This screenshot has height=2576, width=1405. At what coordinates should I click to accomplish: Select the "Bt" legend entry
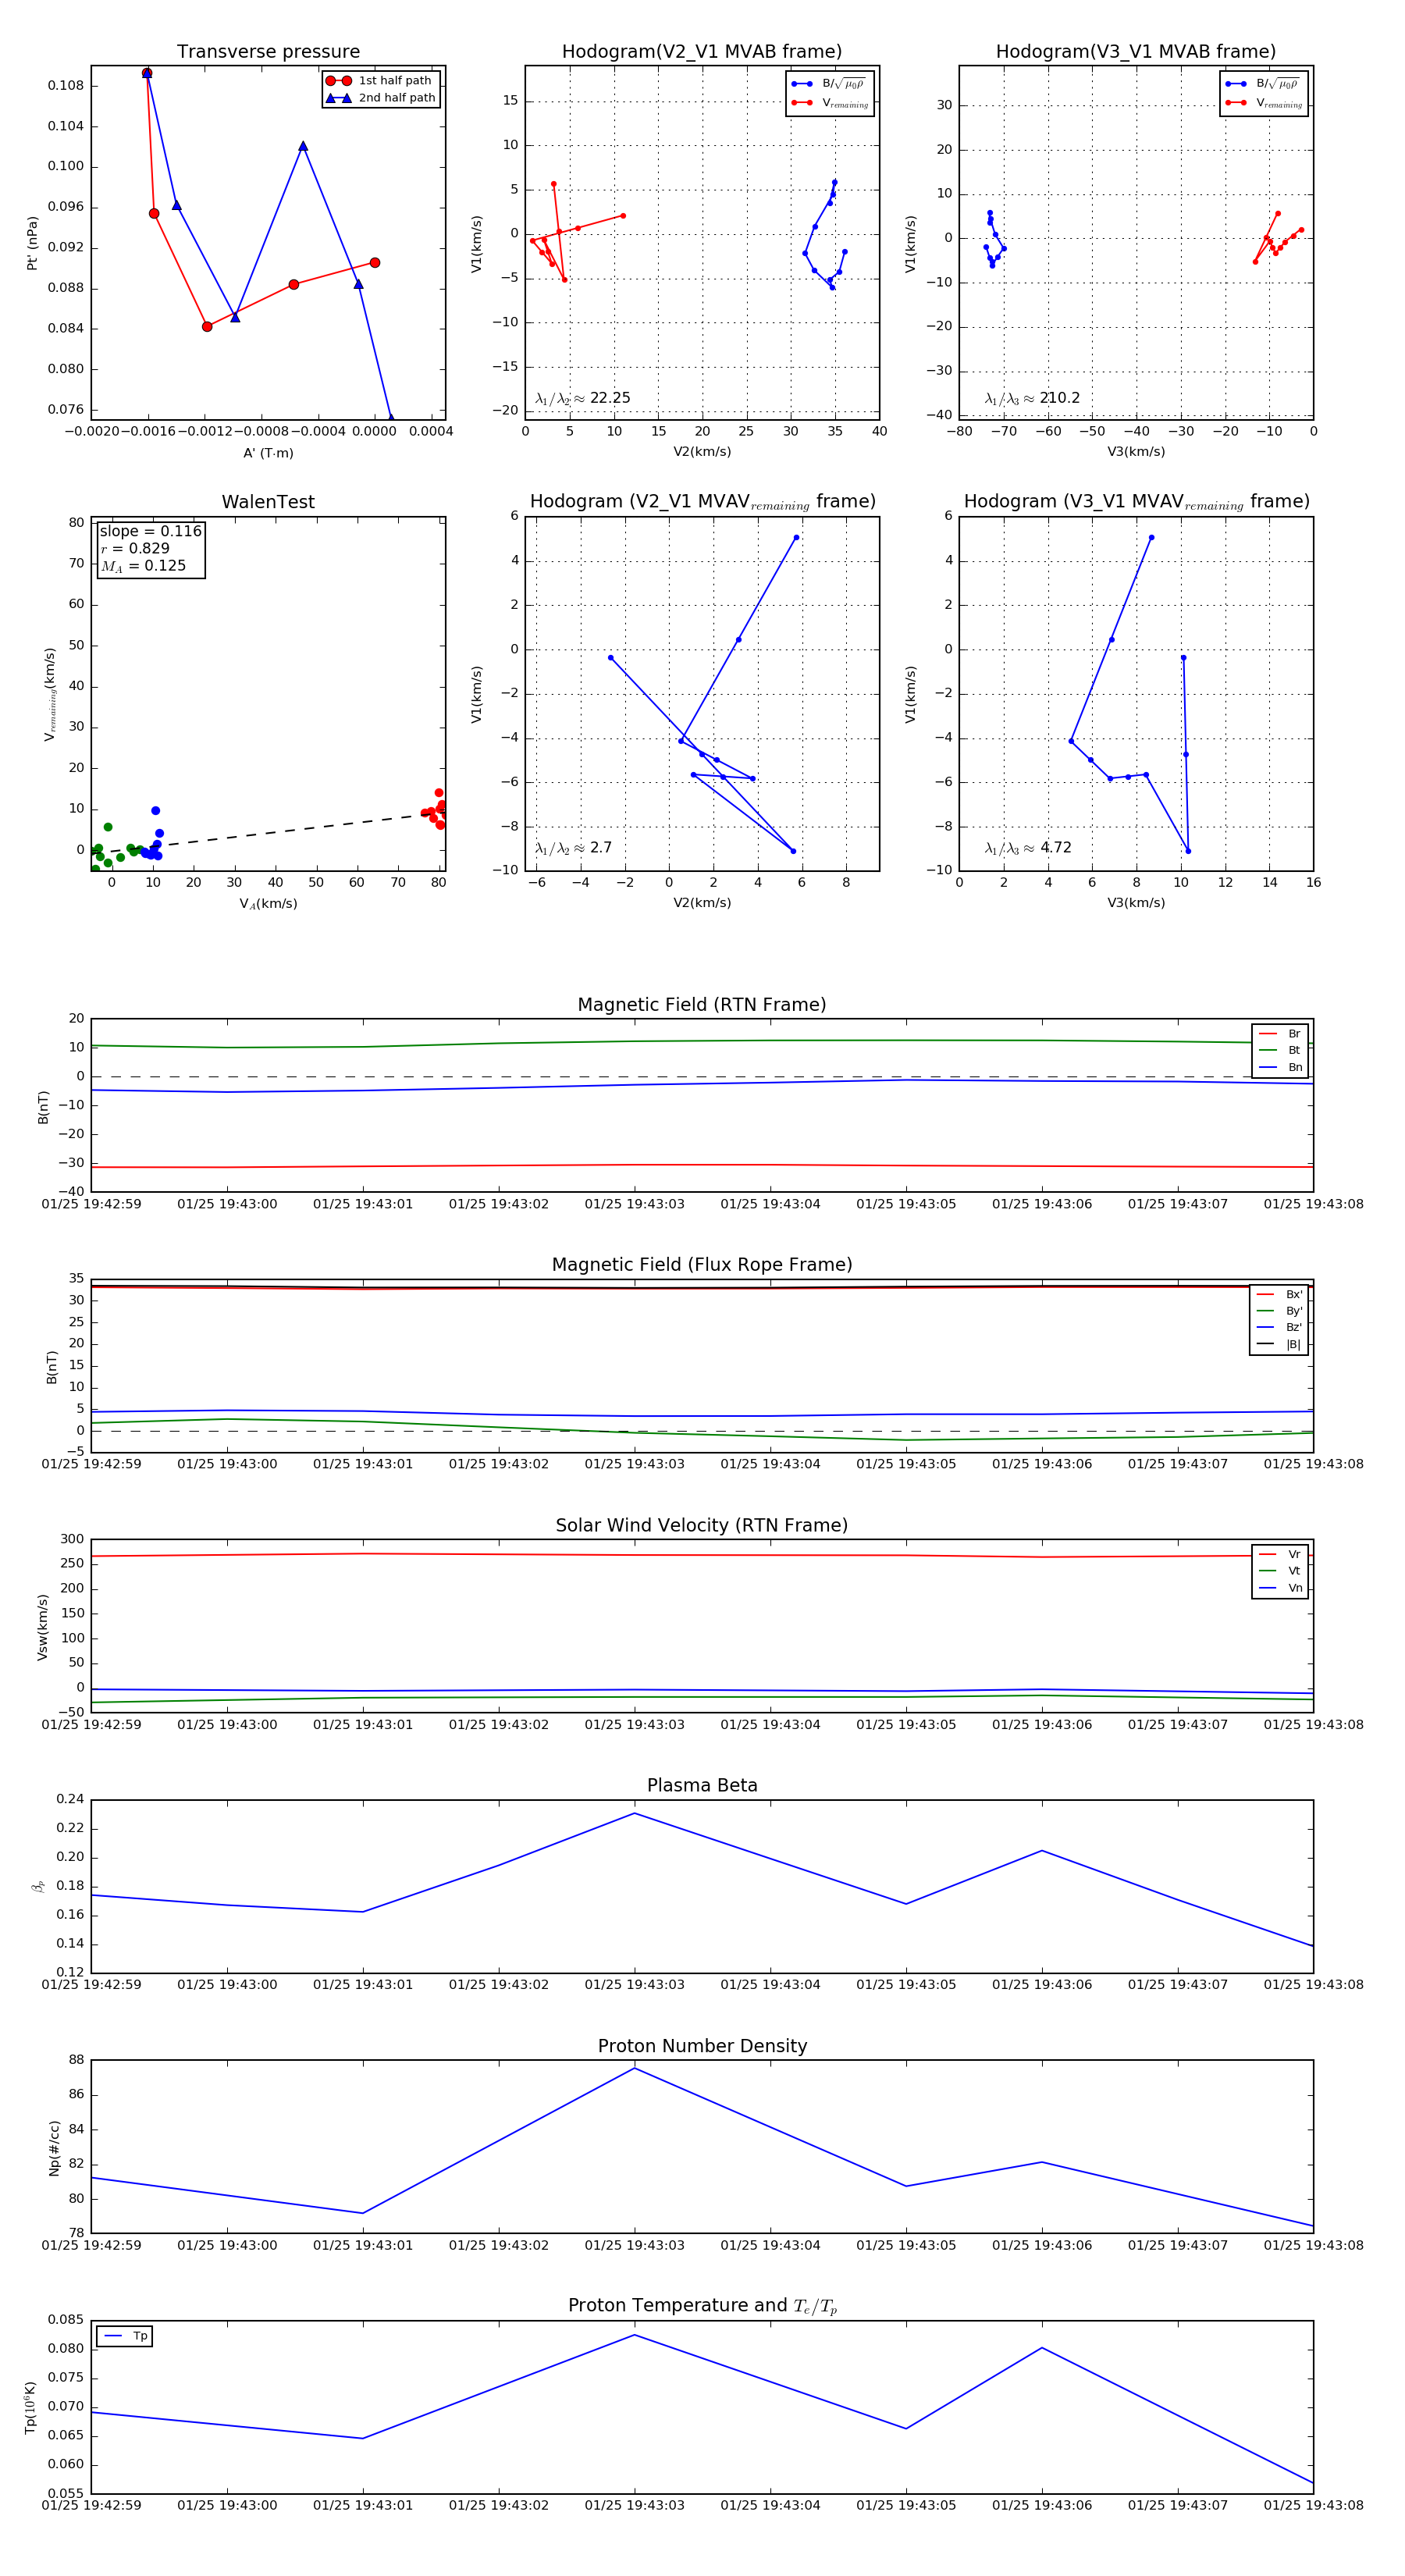pos(1280,1050)
